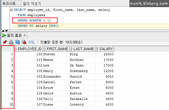Select the 질의 결과 tab
The width and height of the screenshot is (169, 110).
14,35
